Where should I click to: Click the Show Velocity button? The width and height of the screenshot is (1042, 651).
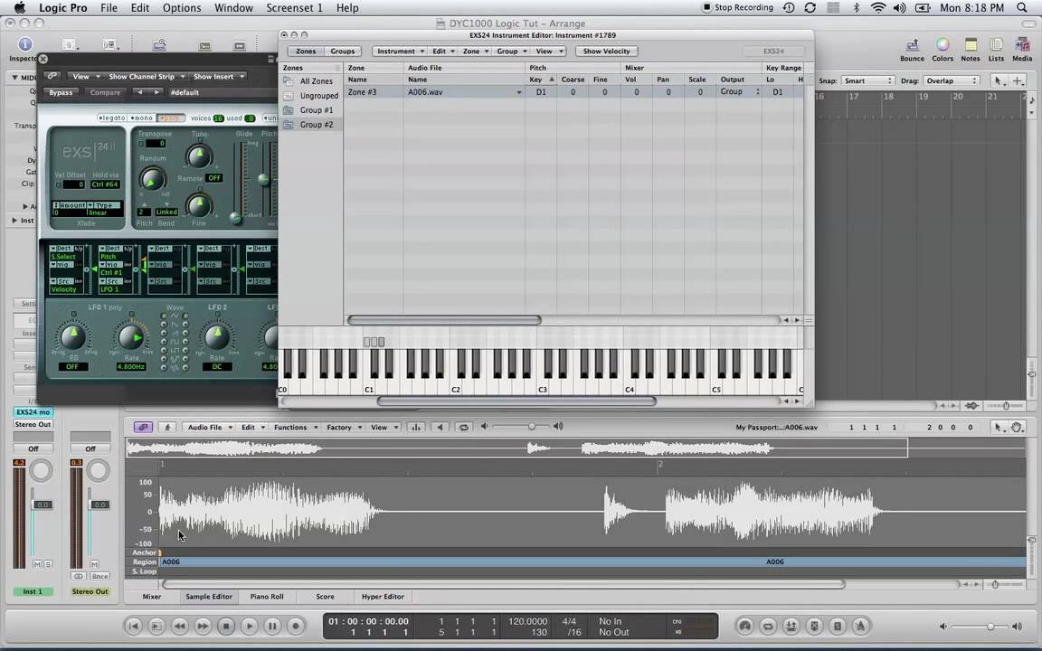point(606,52)
